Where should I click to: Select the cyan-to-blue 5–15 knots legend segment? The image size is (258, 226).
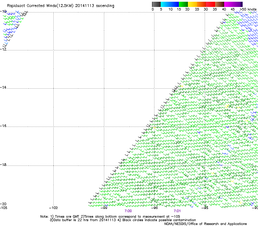click(170, 4)
